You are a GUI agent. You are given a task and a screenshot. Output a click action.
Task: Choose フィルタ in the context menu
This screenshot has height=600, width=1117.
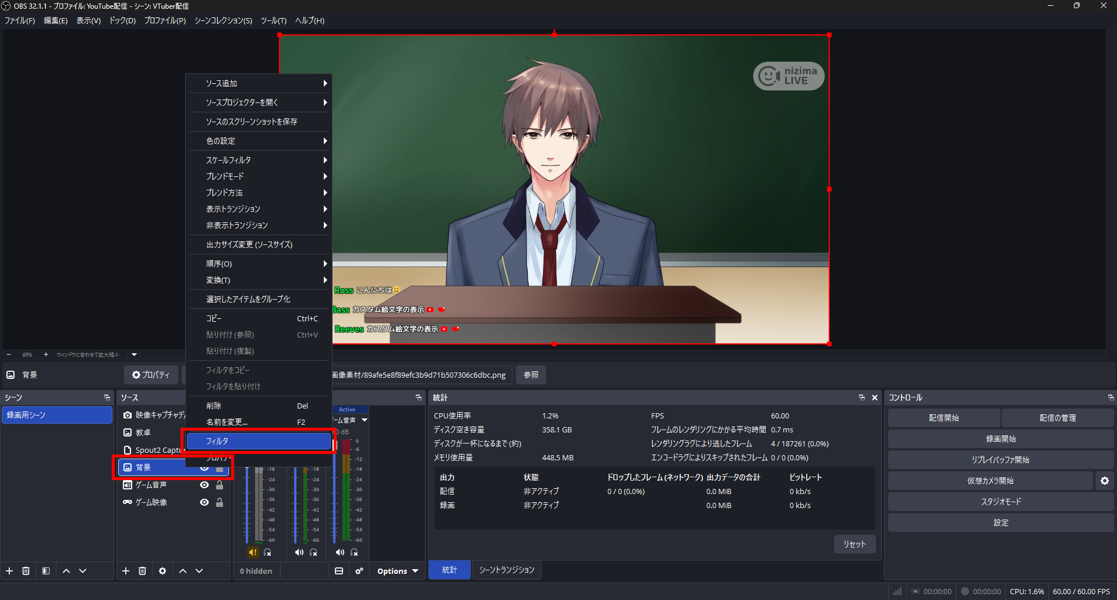[259, 441]
